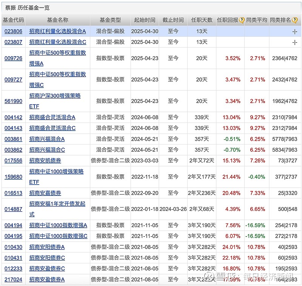302x286 pixels.
Task: Open fund code 003862 link
Action: [13, 150]
